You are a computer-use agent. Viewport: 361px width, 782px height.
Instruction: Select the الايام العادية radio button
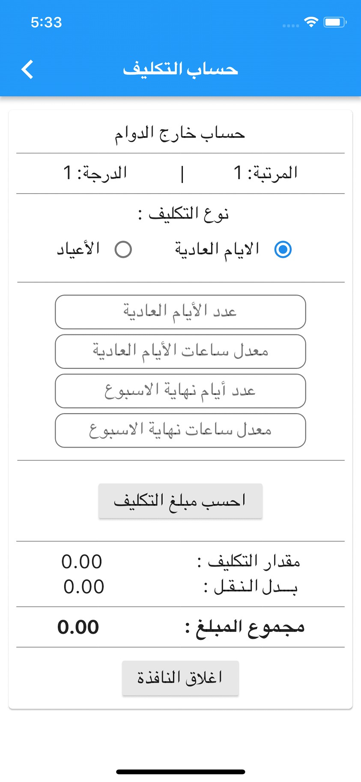283,249
